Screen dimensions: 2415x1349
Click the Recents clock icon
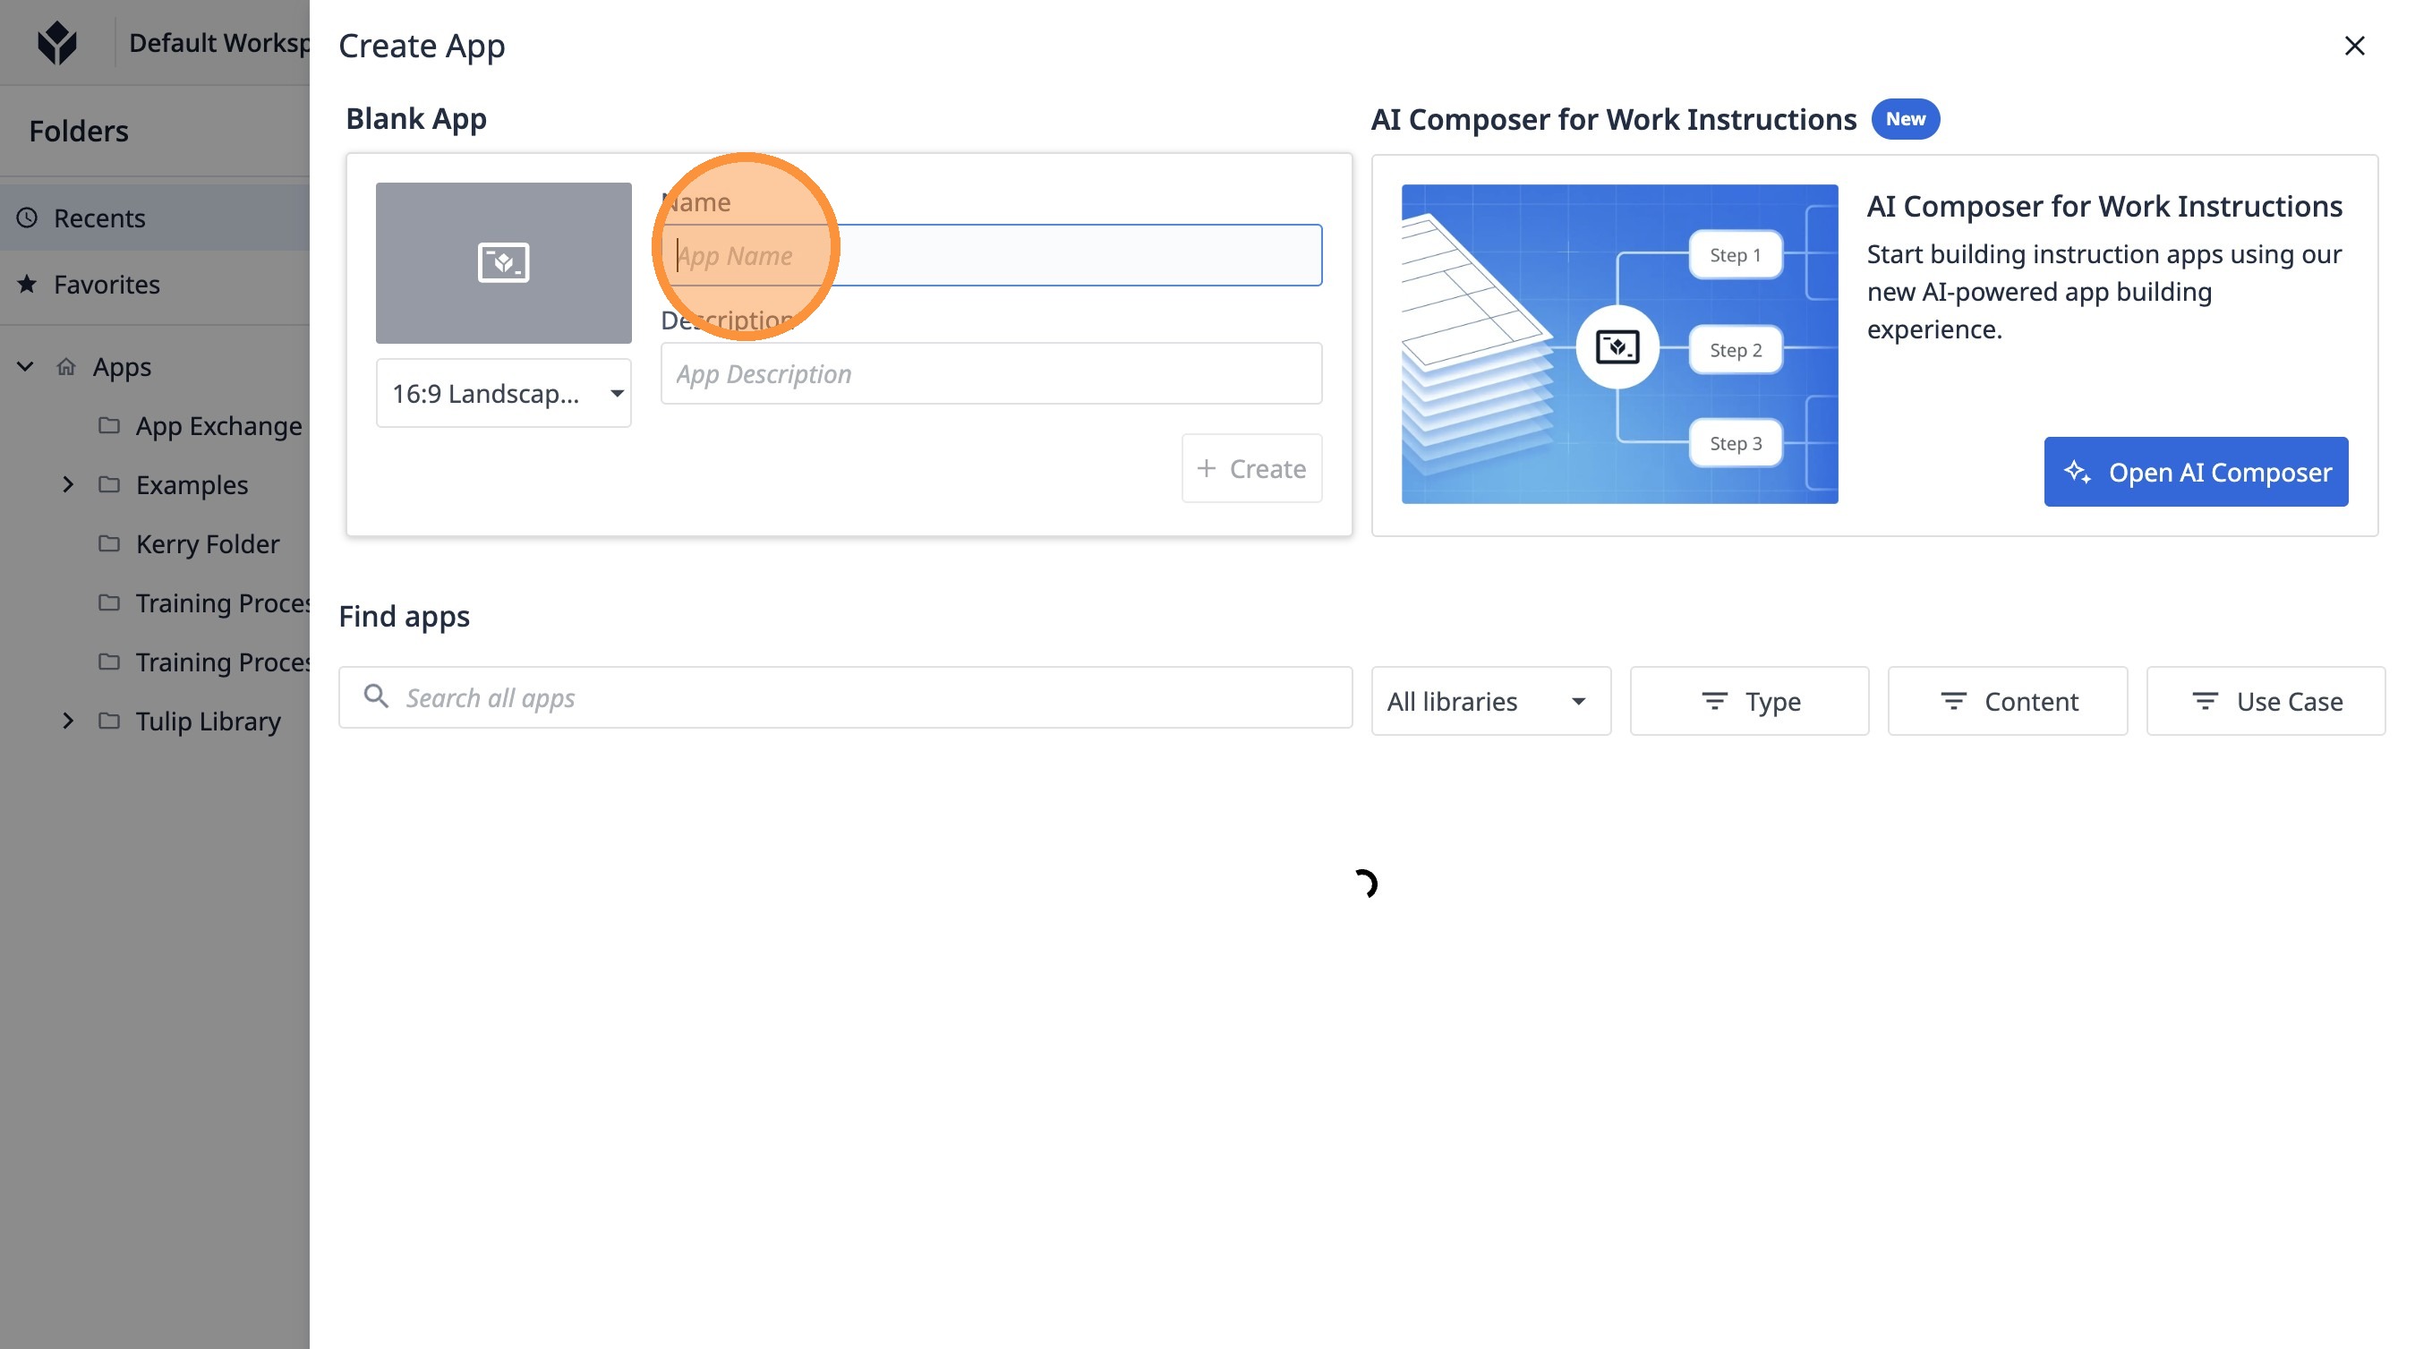pos(27,218)
